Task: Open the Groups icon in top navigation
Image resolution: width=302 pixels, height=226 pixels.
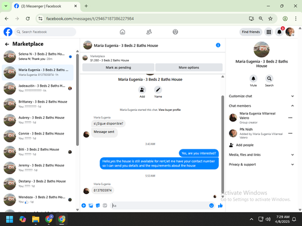Action: pyautogui.click(x=175, y=32)
